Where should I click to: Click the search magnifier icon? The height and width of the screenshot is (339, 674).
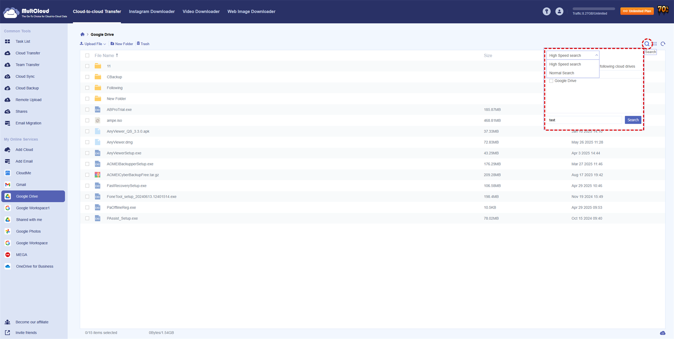[x=647, y=44]
